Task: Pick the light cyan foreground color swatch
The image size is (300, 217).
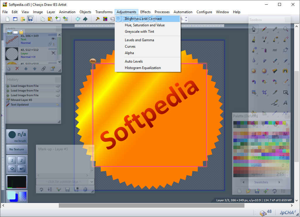Action: pyautogui.click(x=11, y=196)
